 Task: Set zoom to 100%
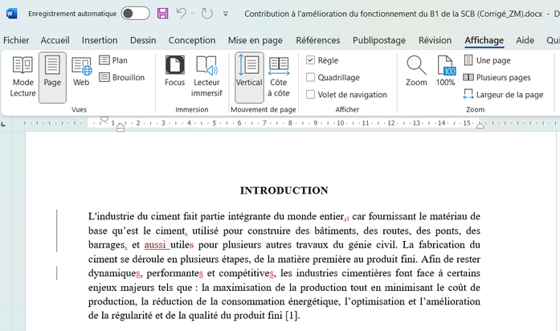(446, 72)
